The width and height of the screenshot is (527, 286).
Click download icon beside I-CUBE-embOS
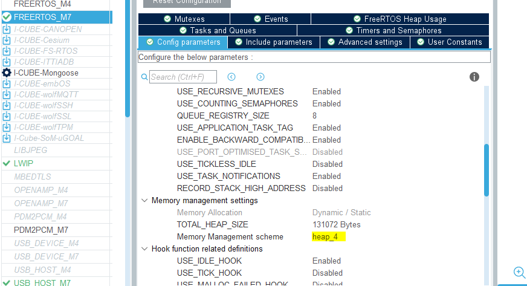point(7,83)
